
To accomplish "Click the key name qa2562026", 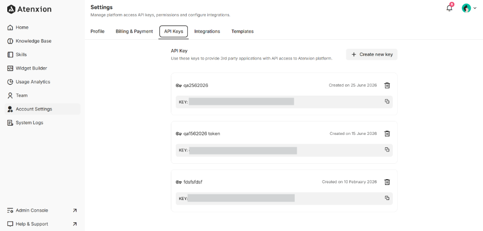I will pyautogui.click(x=196, y=85).
